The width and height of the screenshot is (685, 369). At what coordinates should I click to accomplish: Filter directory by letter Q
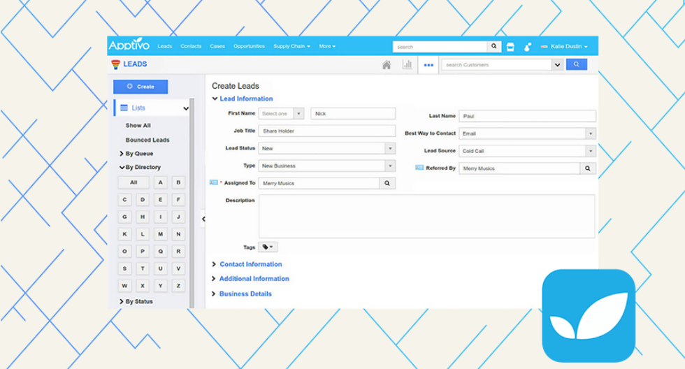[x=160, y=251]
